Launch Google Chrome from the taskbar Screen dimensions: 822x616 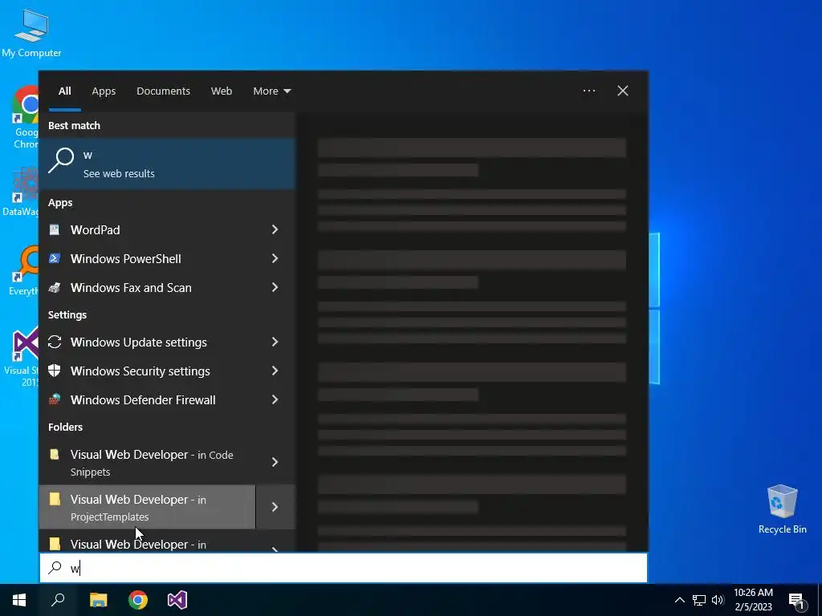138,600
